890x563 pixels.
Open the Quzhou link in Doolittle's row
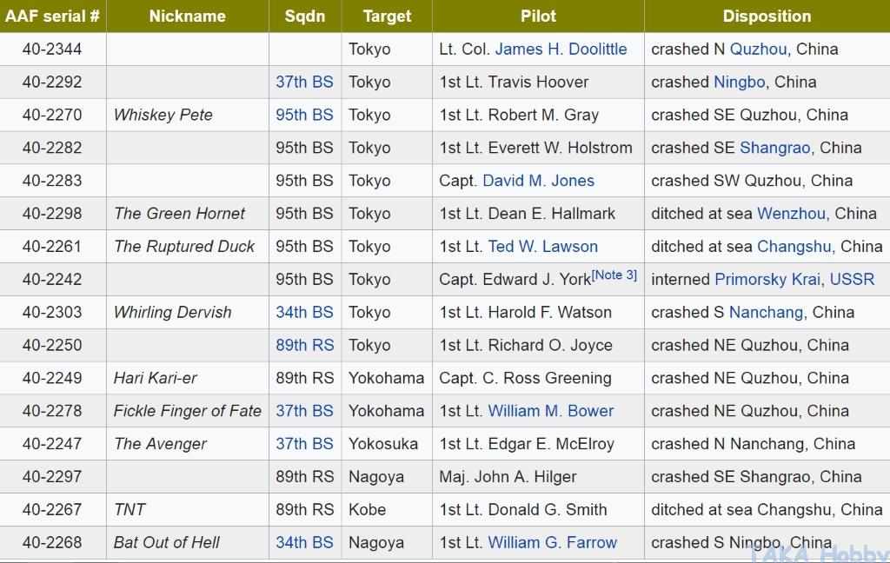(x=758, y=50)
